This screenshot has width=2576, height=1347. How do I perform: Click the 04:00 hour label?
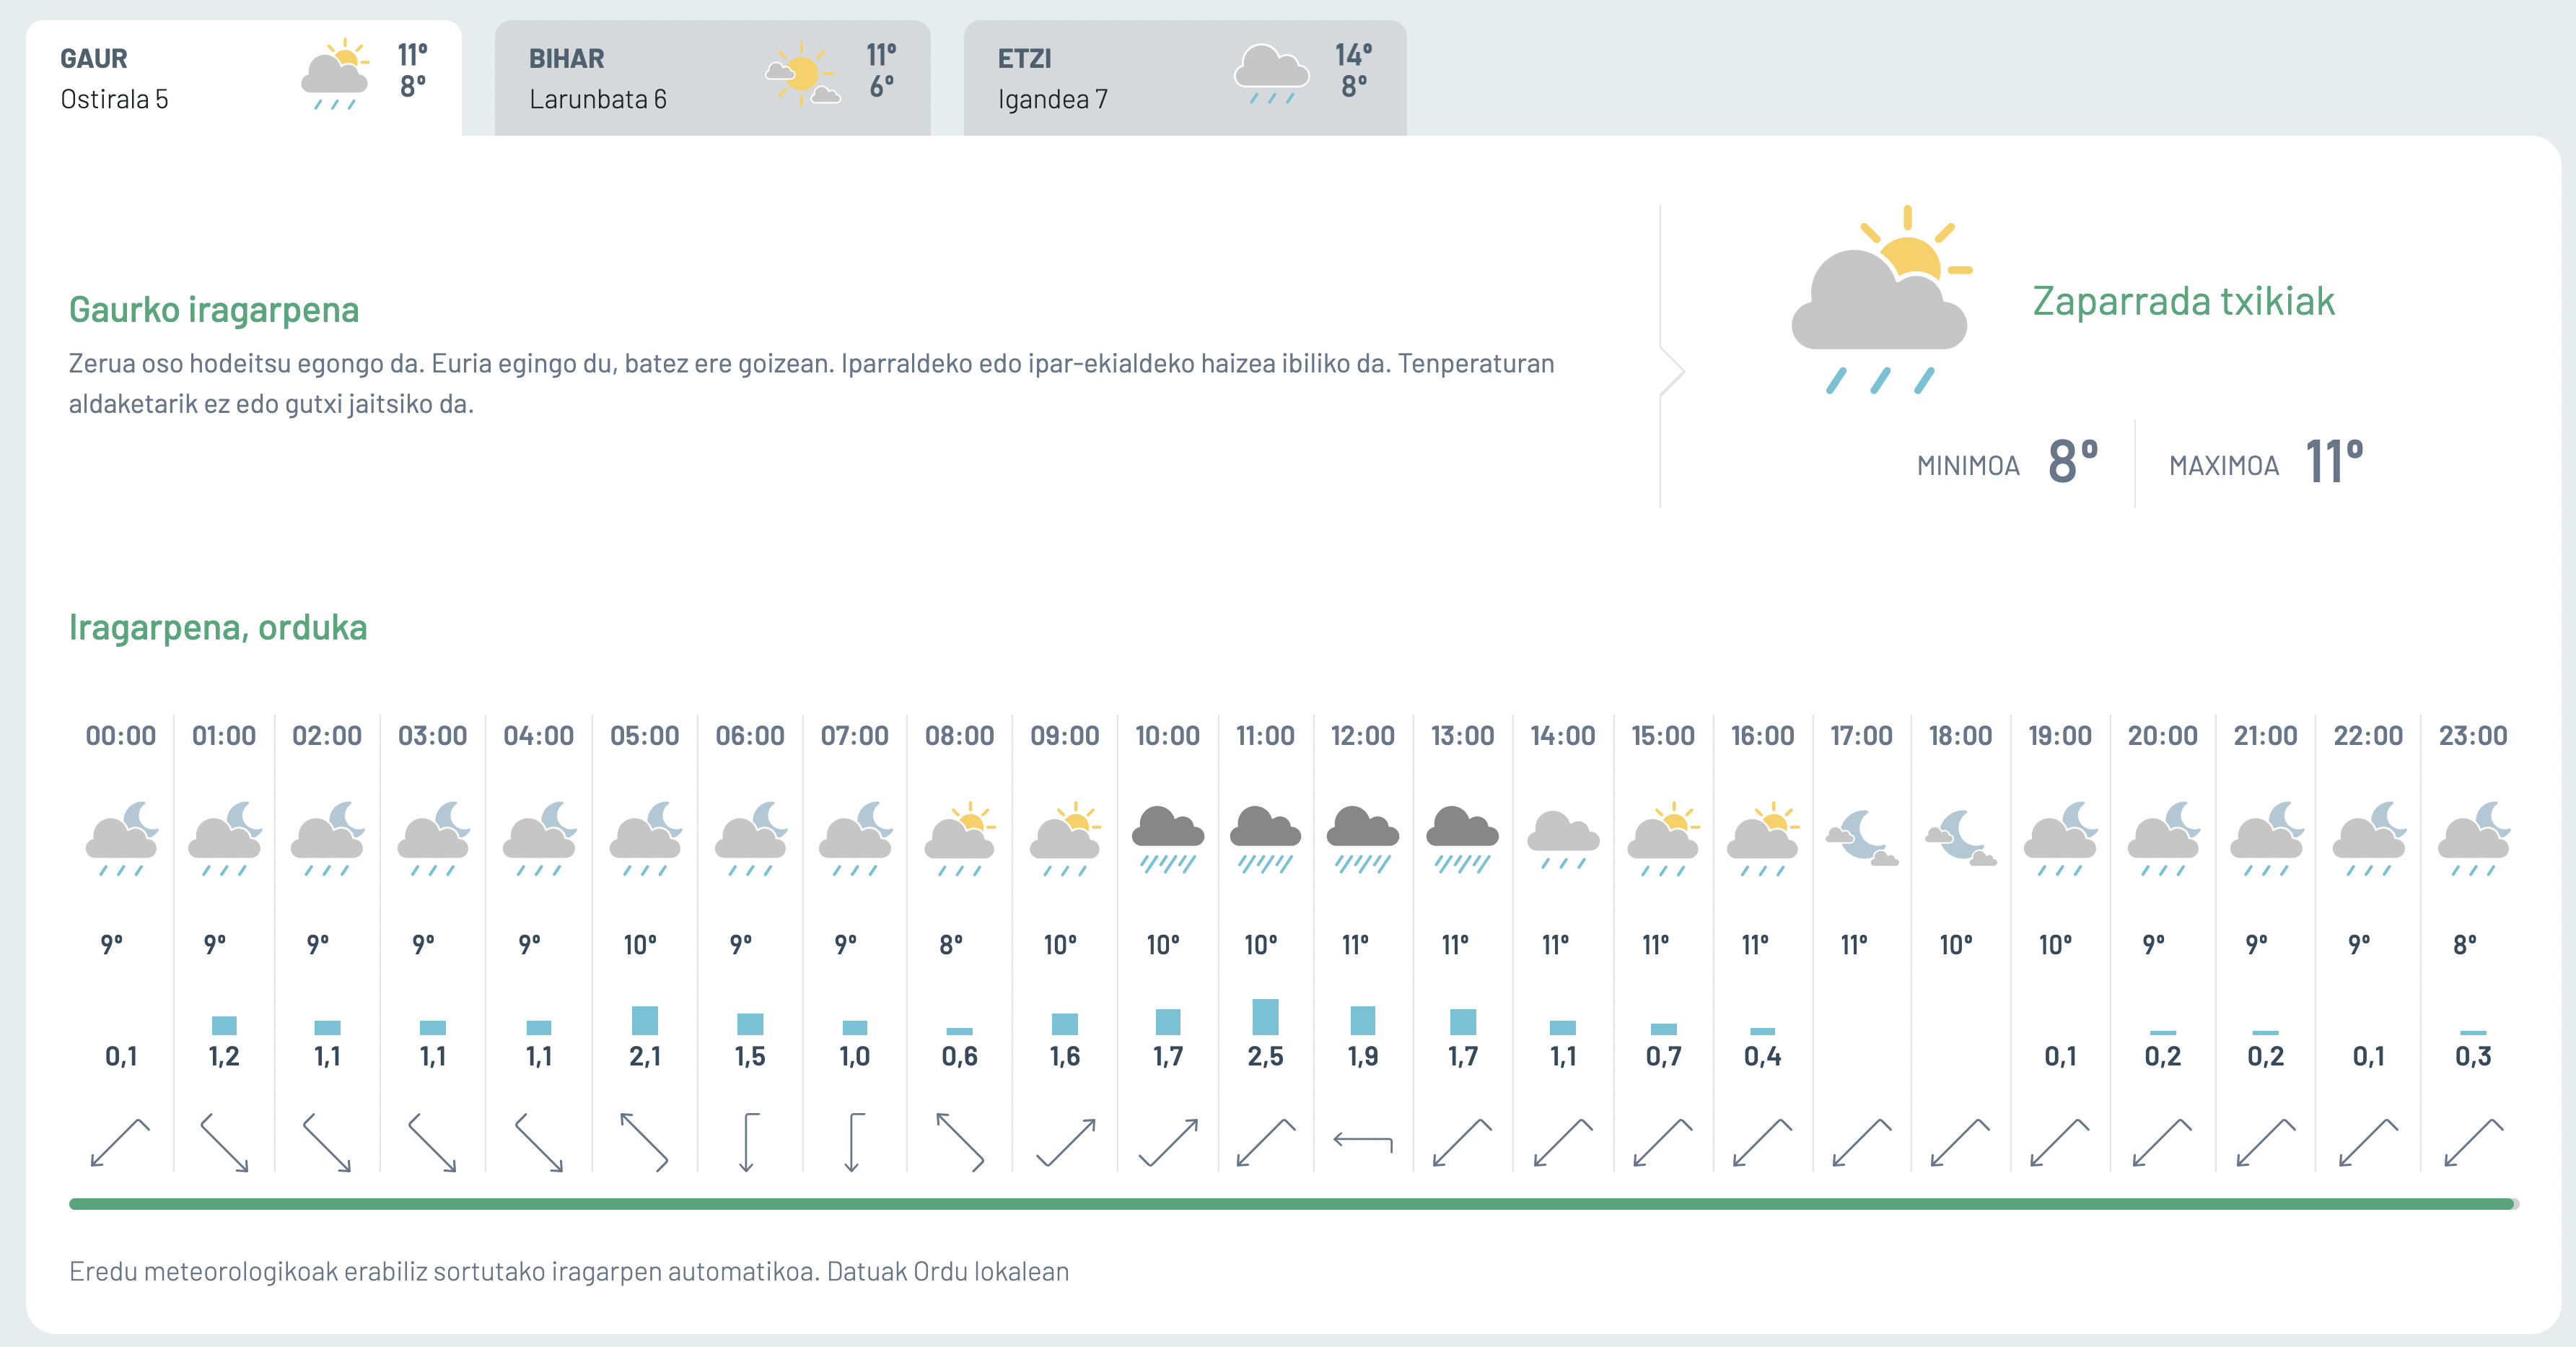(539, 736)
